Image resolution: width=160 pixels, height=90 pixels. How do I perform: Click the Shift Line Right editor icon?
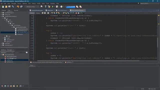click(x=73, y=13)
